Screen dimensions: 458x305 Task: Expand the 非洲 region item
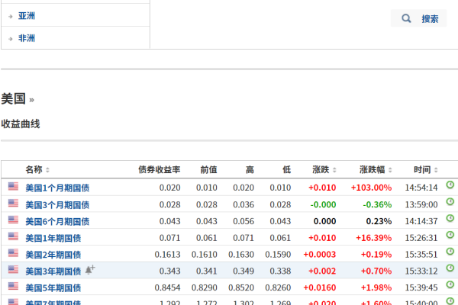point(26,38)
